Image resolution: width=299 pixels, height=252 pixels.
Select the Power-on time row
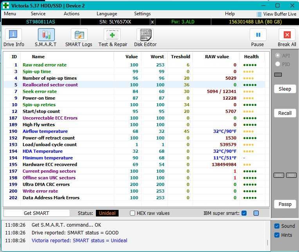(134, 98)
